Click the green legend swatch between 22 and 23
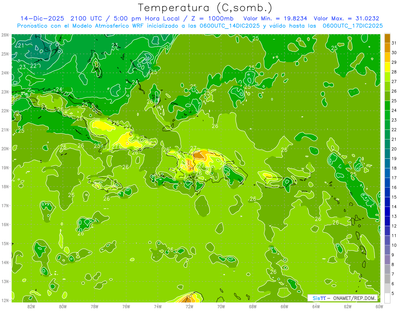Image resolution: width=403 pixels, height=311 pixels. [387, 125]
